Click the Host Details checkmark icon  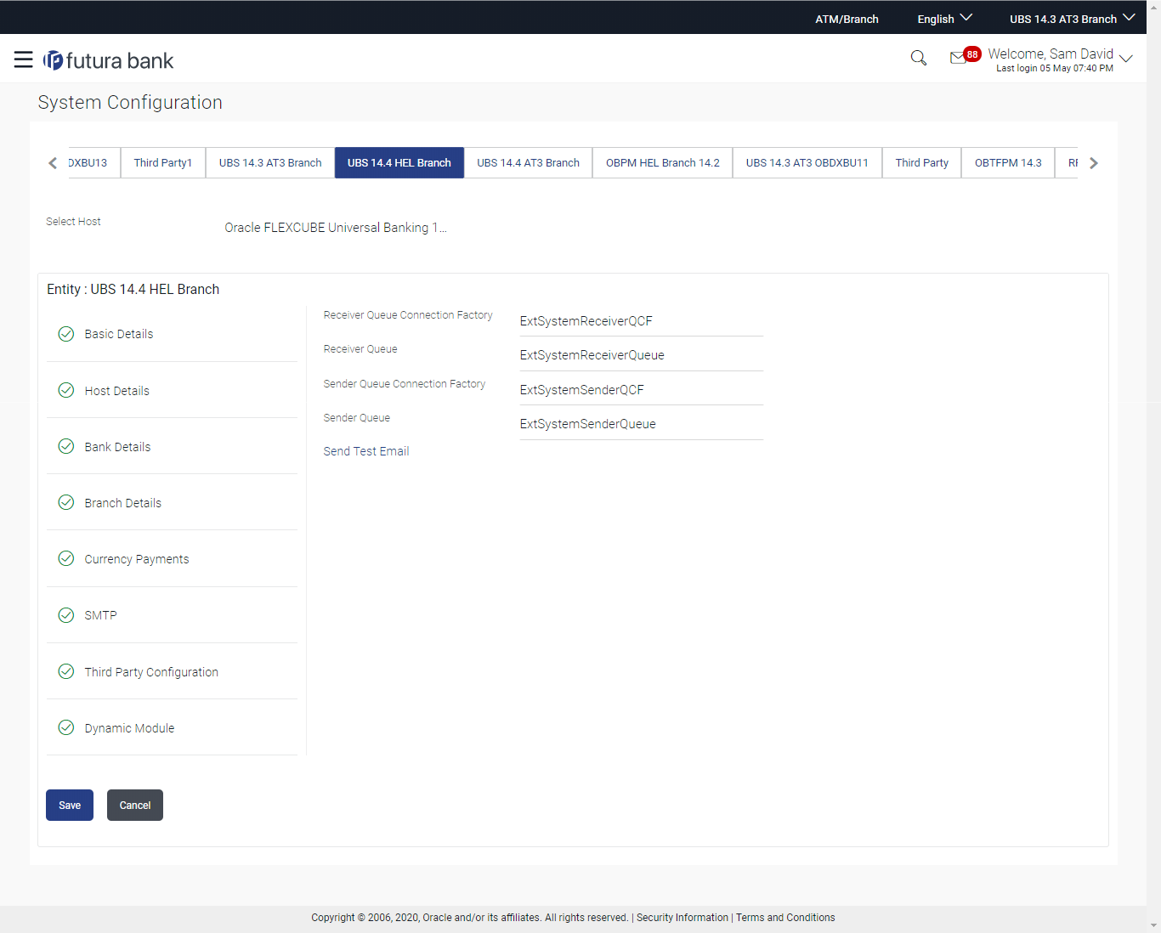65,390
